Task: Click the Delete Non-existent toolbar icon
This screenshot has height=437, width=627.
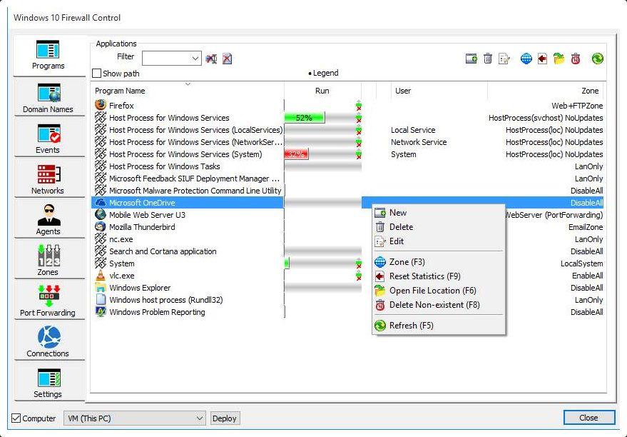Action: (x=576, y=59)
